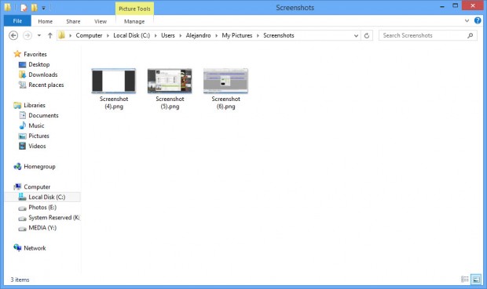This screenshot has height=289, width=487.
Task: Open the System Reserved drive
Action: (x=54, y=218)
